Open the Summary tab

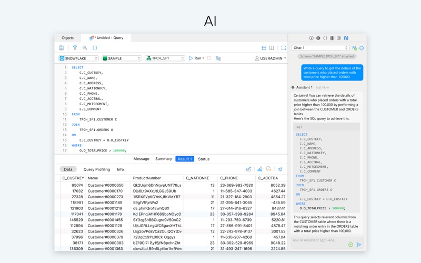164,159
